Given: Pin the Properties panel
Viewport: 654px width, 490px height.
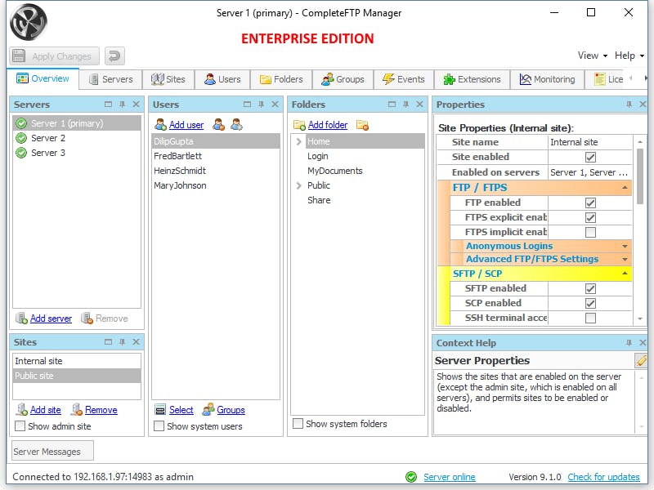Looking at the screenshot, I should pyautogui.click(x=629, y=105).
